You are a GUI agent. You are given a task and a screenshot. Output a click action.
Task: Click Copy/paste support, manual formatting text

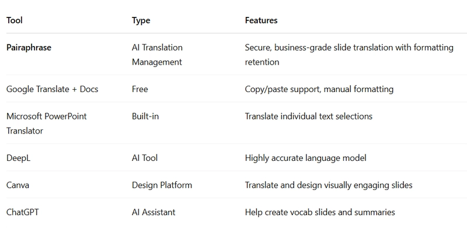(x=319, y=89)
